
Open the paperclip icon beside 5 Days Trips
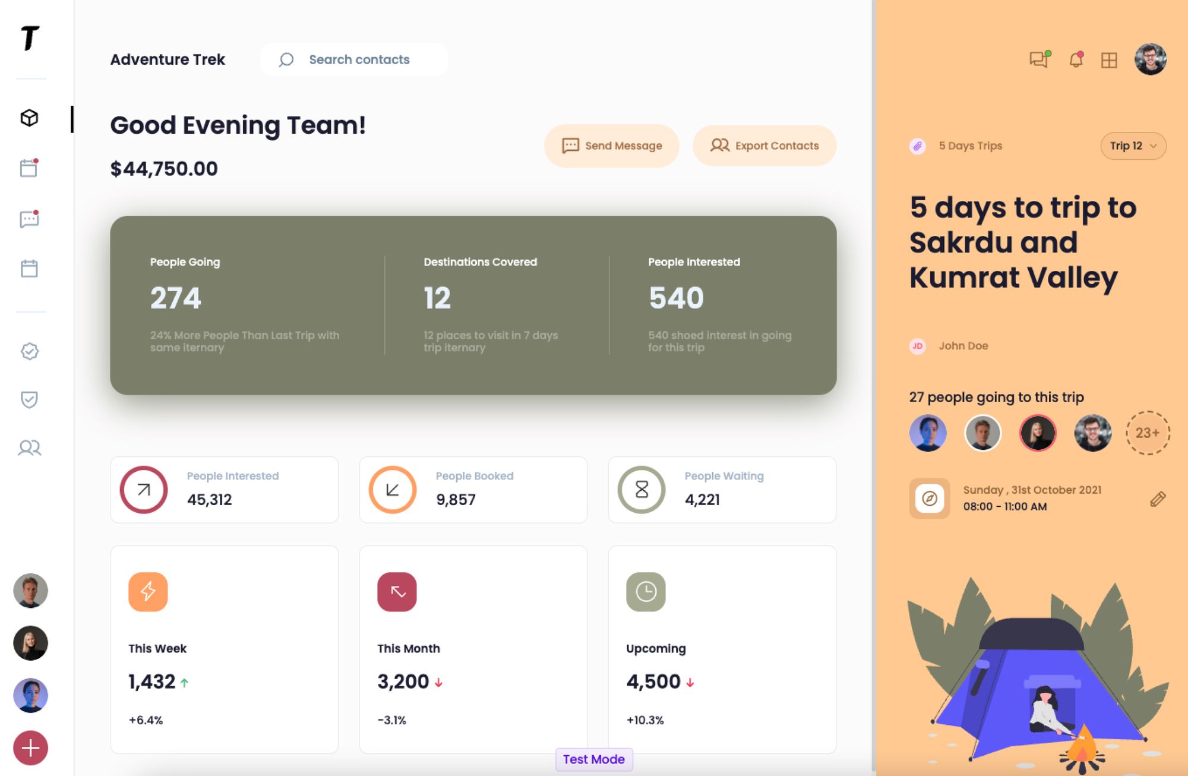(917, 146)
